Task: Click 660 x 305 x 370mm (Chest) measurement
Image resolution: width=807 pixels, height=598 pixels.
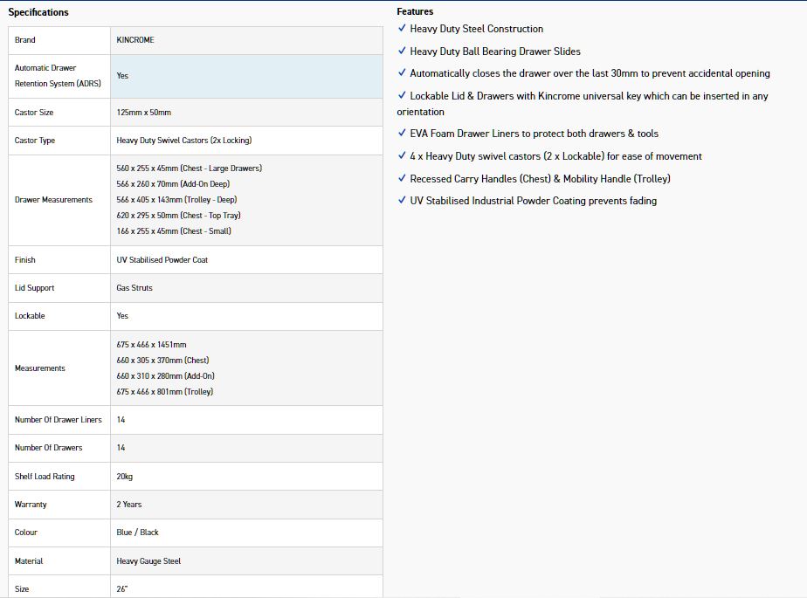Action: coord(162,361)
